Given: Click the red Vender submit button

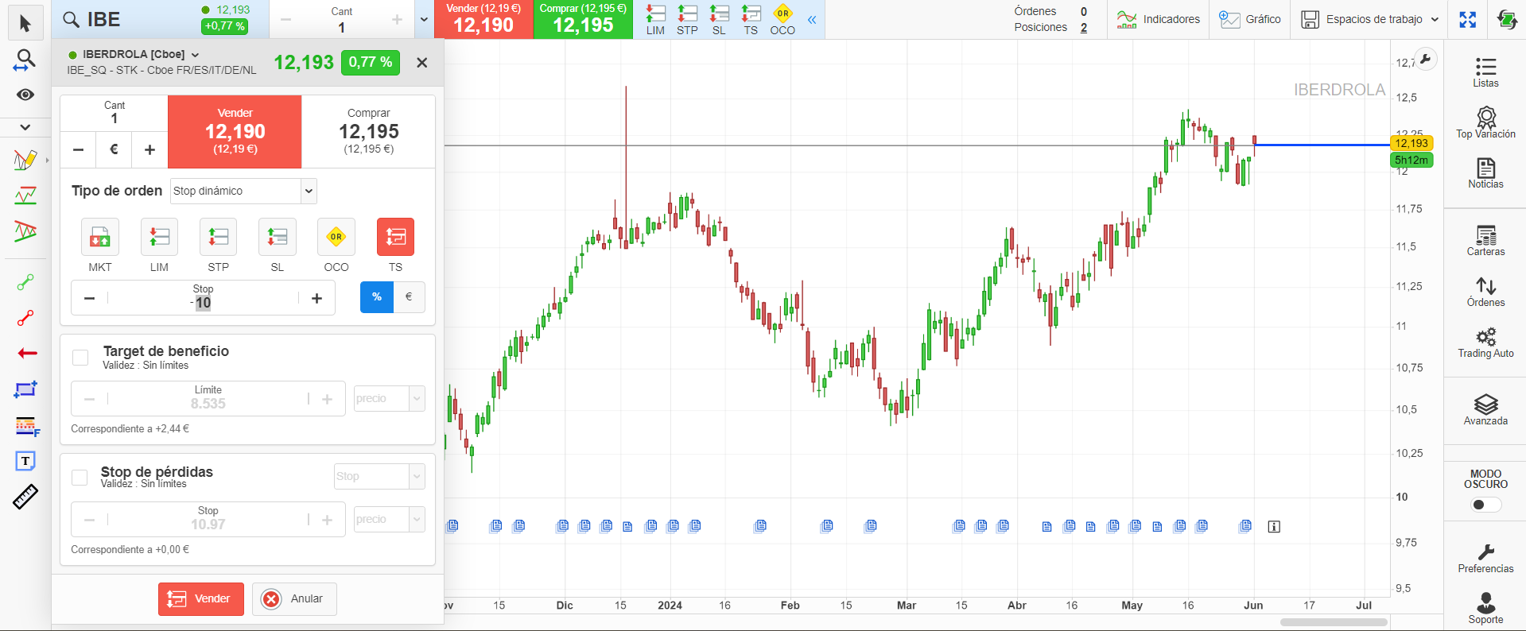Looking at the screenshot, I should (x=201, y=599).
